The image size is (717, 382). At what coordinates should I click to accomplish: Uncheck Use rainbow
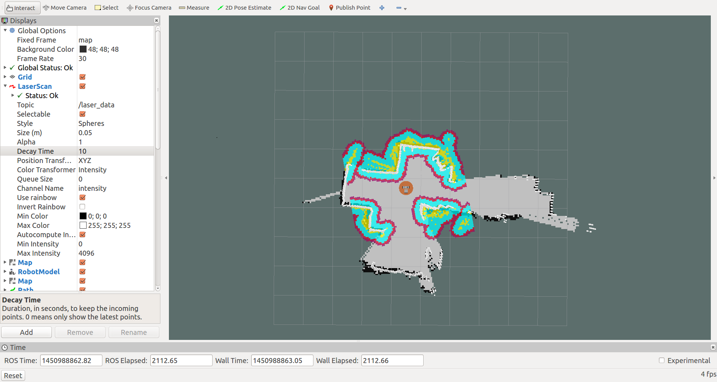[x=82, y=197]
